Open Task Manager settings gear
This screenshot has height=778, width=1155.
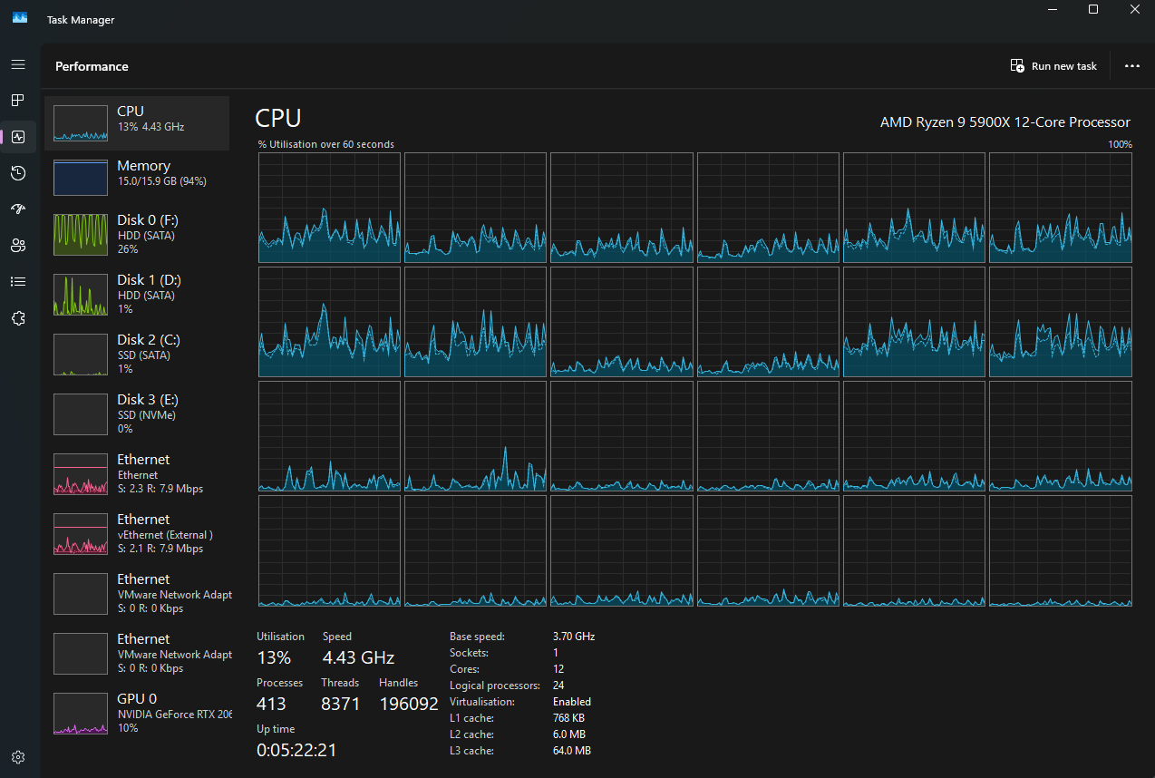point(18,757)
